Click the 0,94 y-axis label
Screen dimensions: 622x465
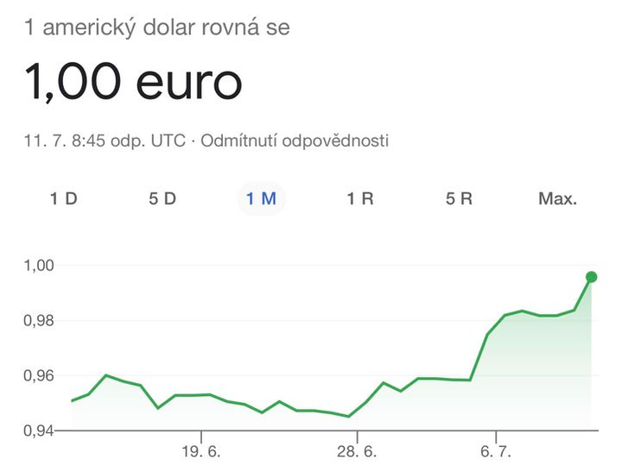[x=40, y=430]
